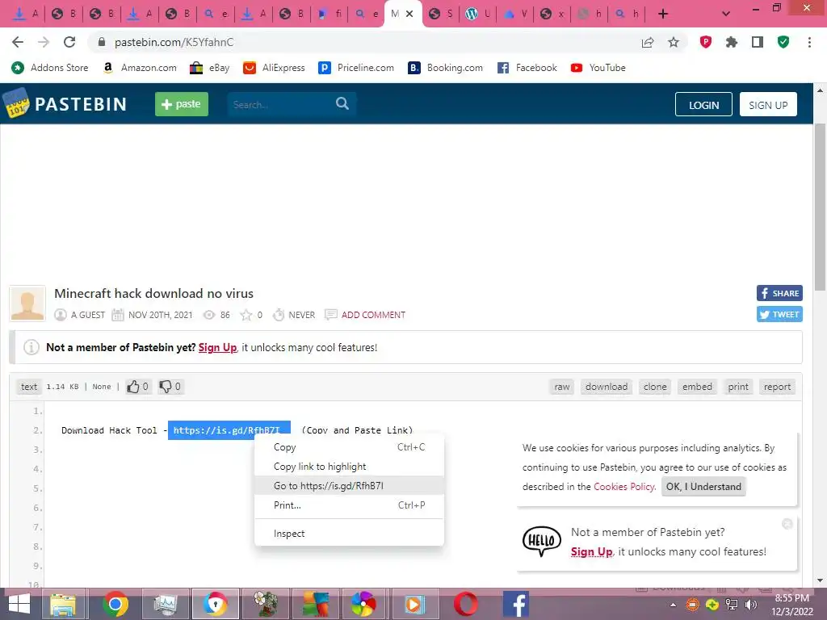The image size is (827, 620).
Task: Open Google Chrome from taskbar
Action: [115, 604]
